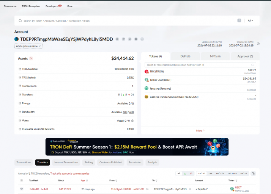Filter outgoing transfers with red up arrow
The height and width of the screenshot is (194, 271).
[191, 174]
